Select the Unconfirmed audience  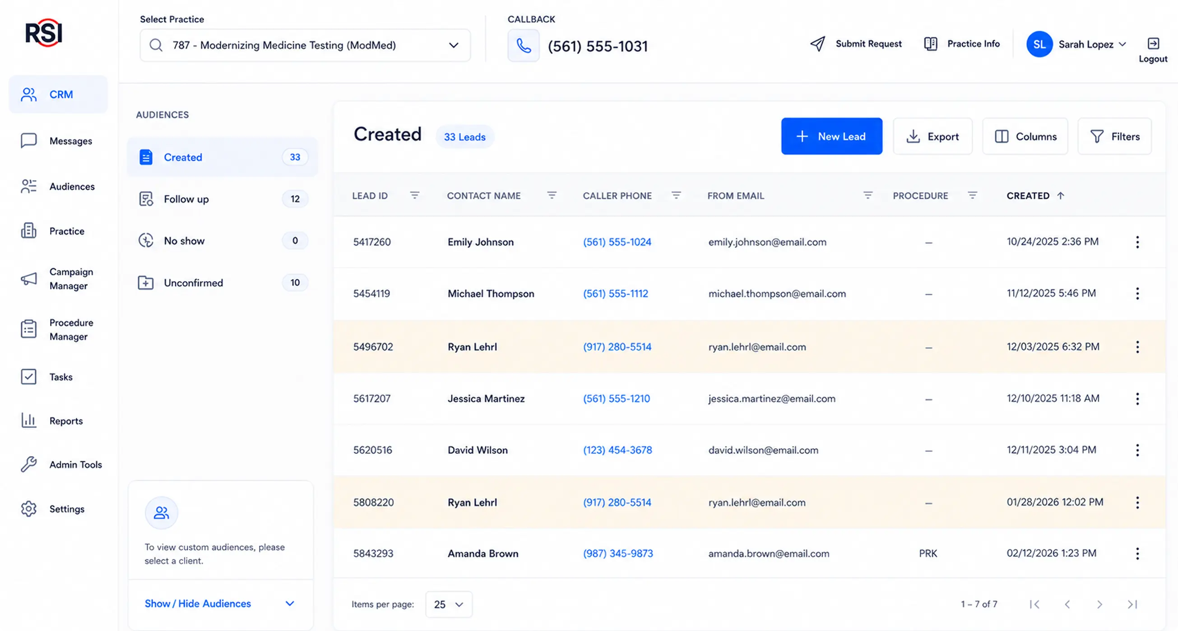[222, 283]
